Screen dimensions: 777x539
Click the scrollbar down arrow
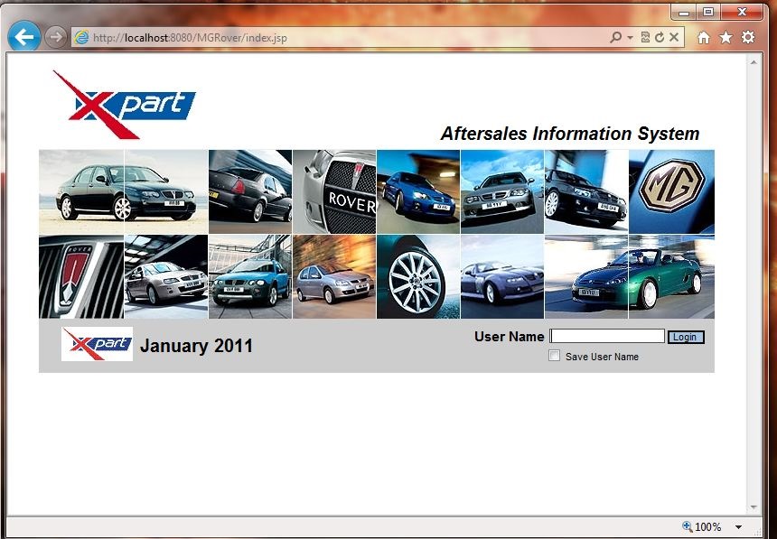[754, 507]
